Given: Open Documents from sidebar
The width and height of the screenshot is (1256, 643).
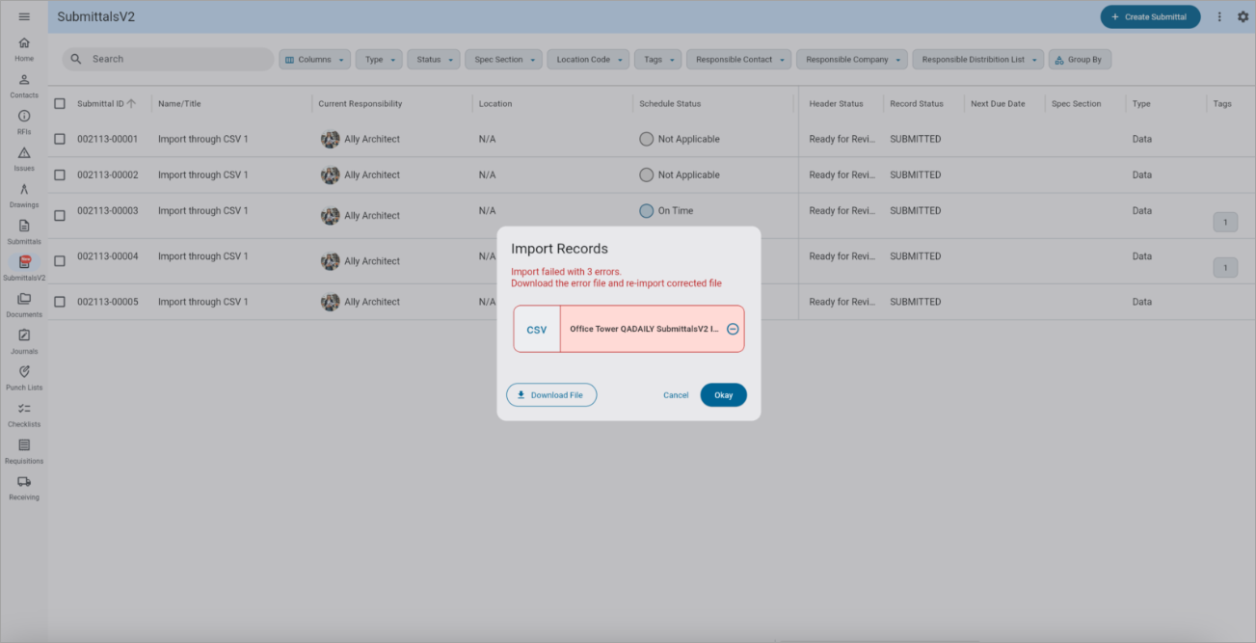Looking at the screenshot, I should coord(24,306).
